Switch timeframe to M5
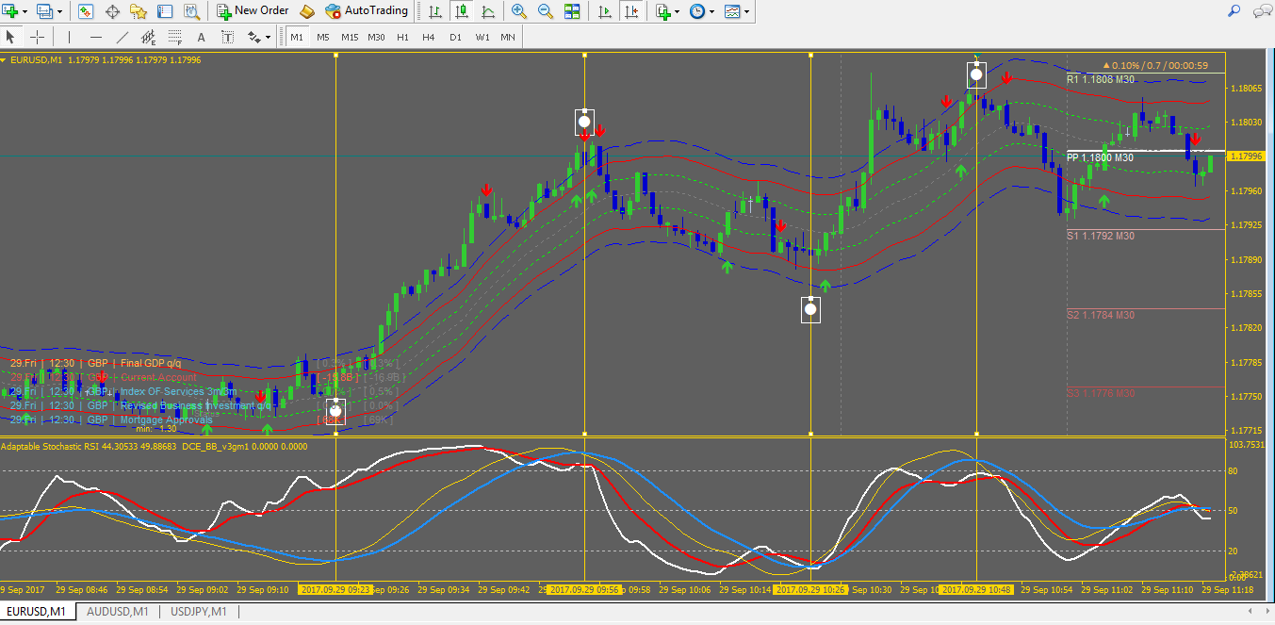Image resolution: width=1275 pixels, height=625 pixels. click(x=323, y=37)
